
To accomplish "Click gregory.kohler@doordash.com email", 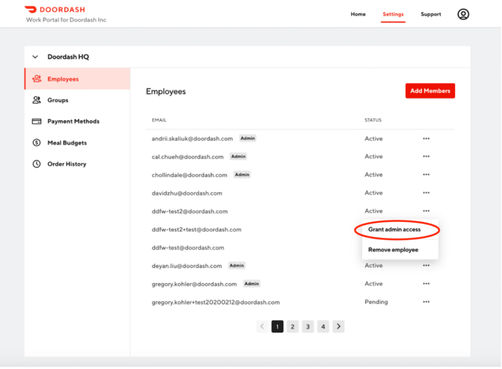I will (194, 284).
